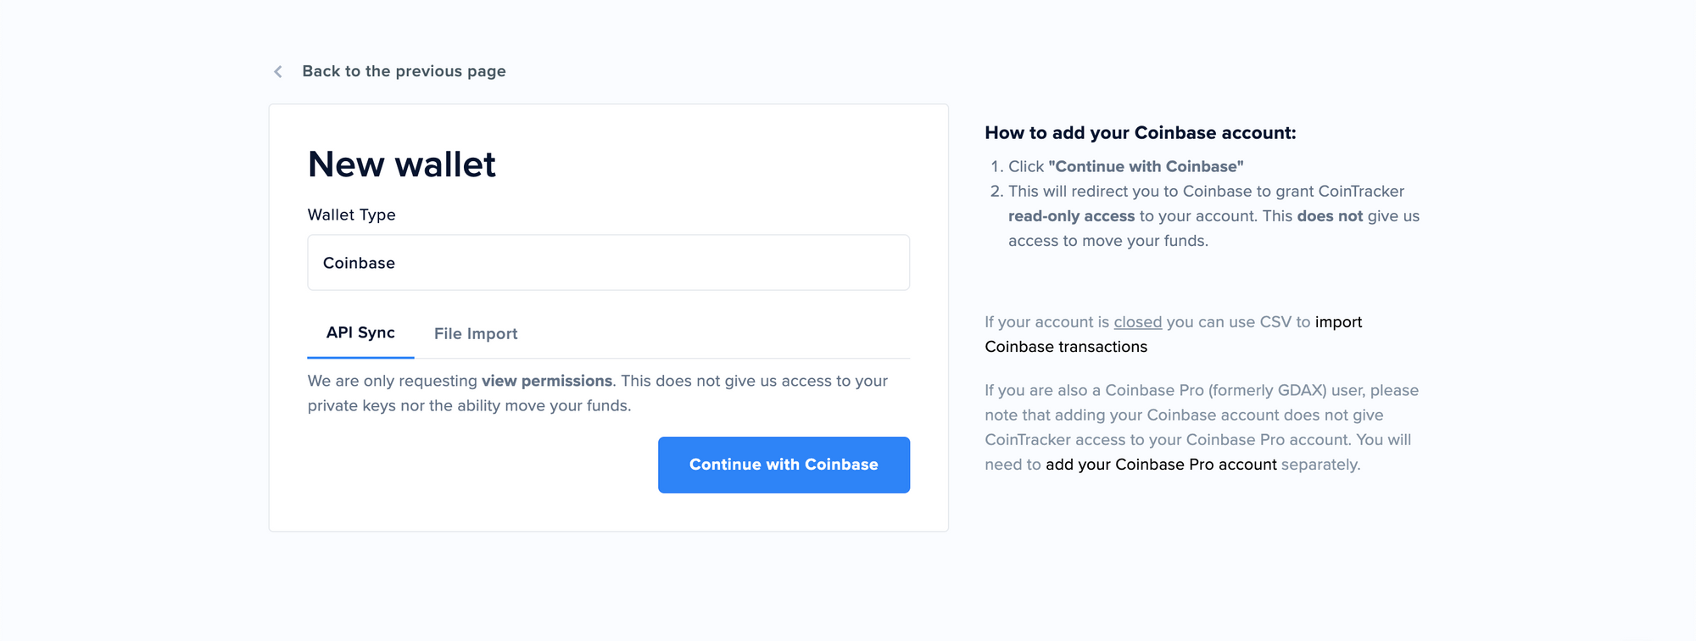The height and width of the screenshot is (641, 1696).
Task: Switch to the API Sync tab
Action: (x=360, y=333)
